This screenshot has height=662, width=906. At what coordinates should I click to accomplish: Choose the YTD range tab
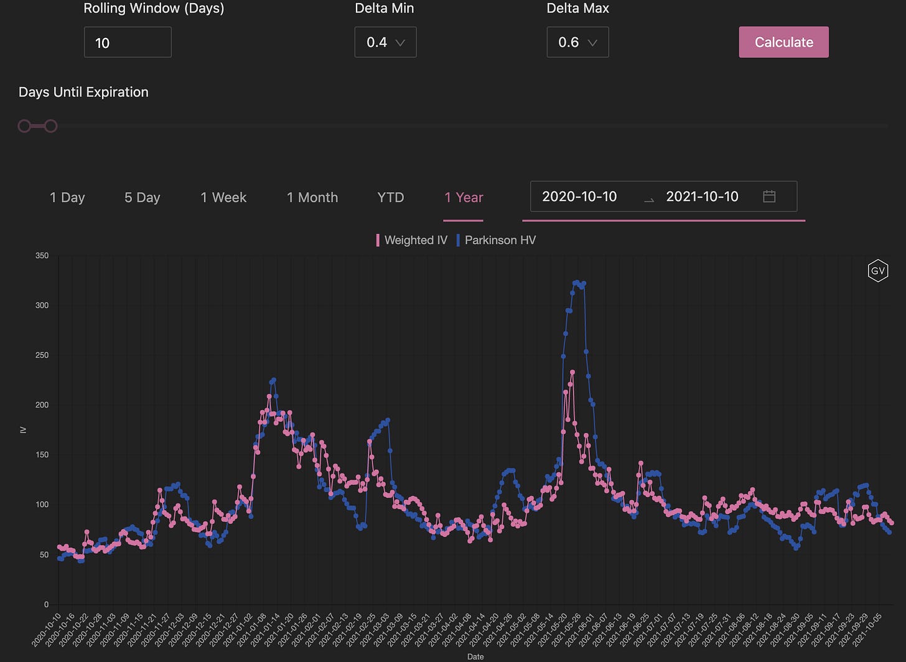click(x=391, y=198)
